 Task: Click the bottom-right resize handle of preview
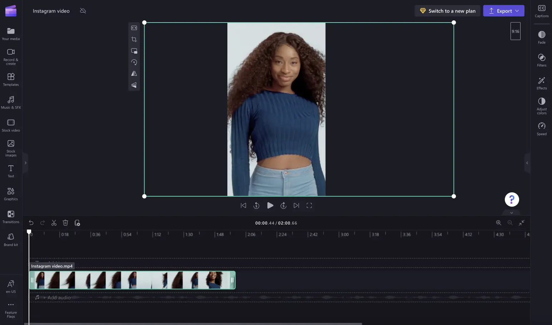454,196
